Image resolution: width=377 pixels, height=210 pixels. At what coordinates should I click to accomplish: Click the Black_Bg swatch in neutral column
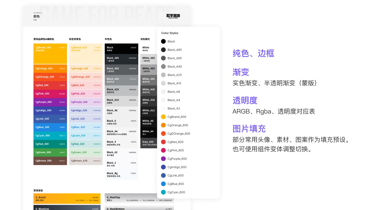point(121,174)
